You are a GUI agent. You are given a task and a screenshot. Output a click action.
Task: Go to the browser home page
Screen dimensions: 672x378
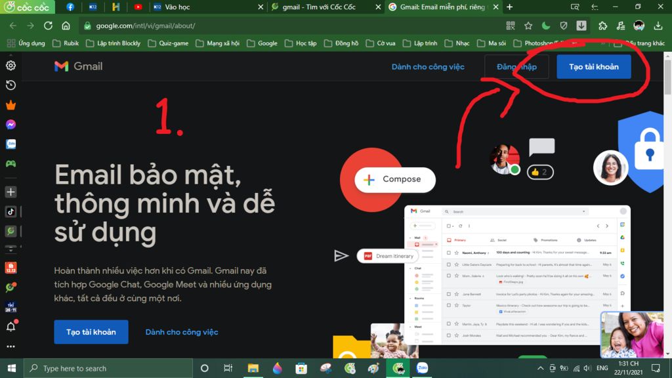click(x=66, y=26)
